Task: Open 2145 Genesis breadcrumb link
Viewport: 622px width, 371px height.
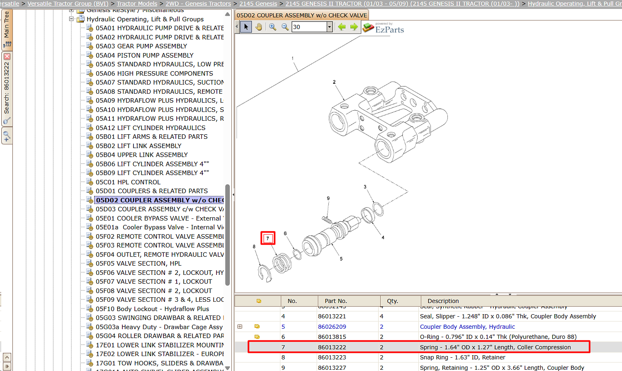Action: [258, 4]
